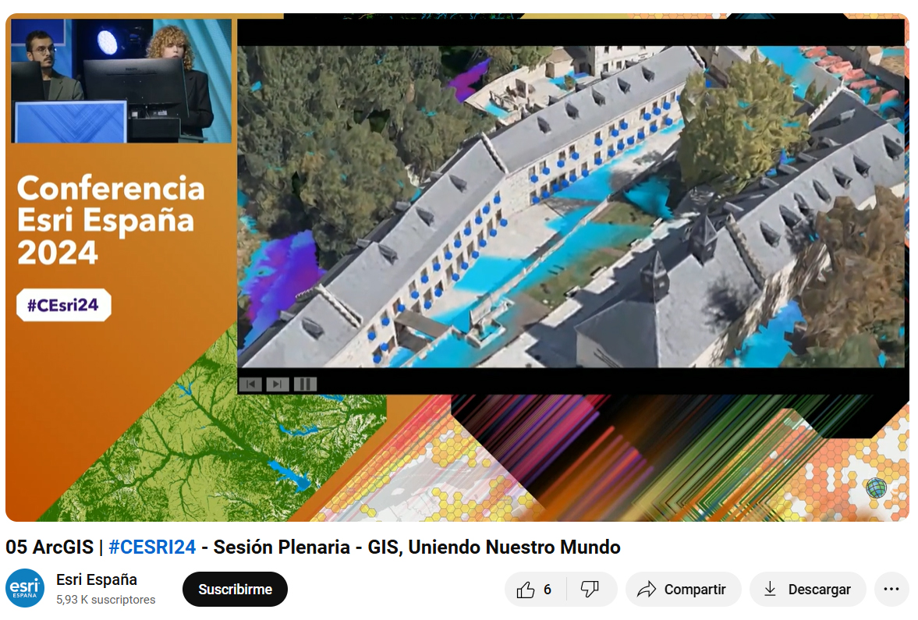
Task: Open the Esri España channel name link
Action: pos(97,579)
